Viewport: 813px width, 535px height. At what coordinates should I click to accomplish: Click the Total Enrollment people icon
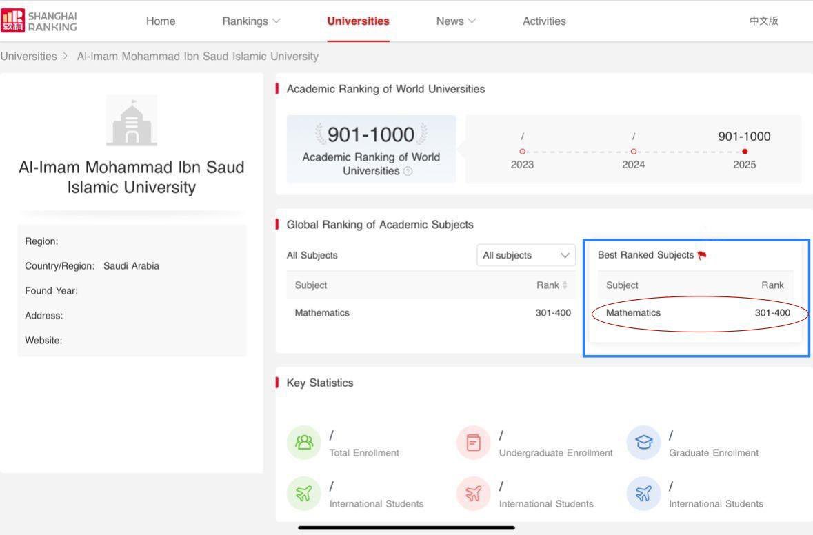coord(303,443)
